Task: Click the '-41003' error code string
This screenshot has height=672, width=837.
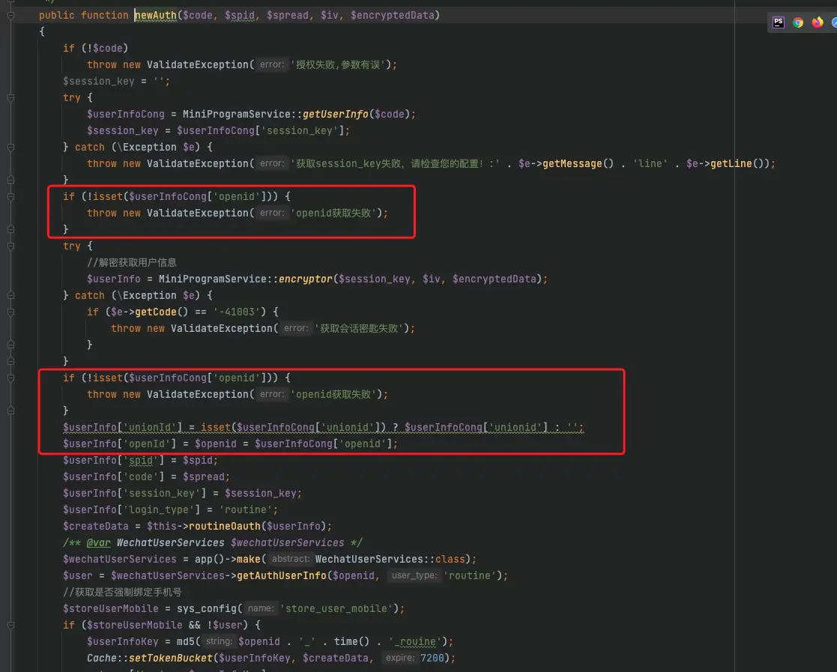Action: pos(239,312)
